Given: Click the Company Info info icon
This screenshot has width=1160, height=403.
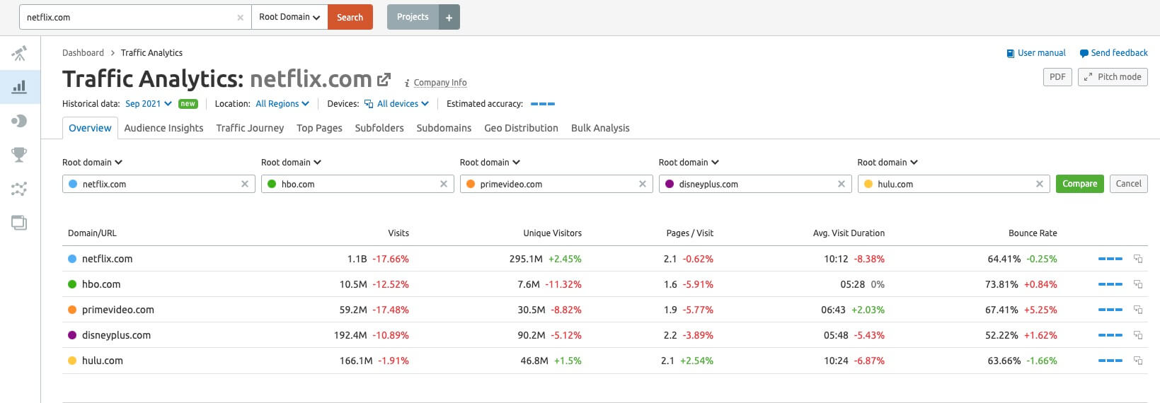Looking at the screenshot, I should click(407, 83).
